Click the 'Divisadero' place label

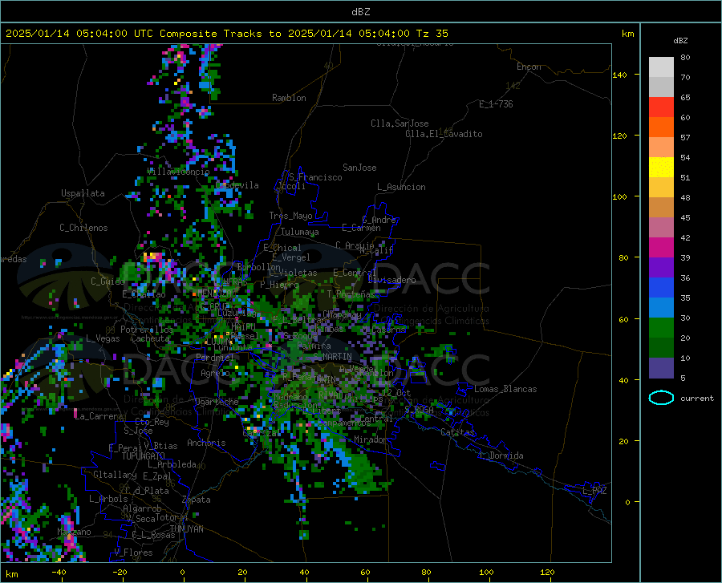[x=391, y=280]
